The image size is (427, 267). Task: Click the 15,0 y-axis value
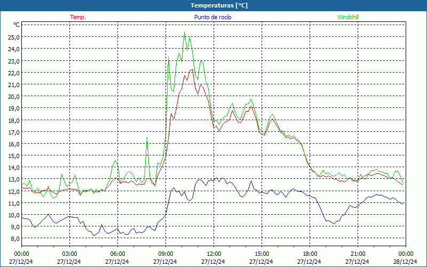pyautogui.click(x=14, y=156)
